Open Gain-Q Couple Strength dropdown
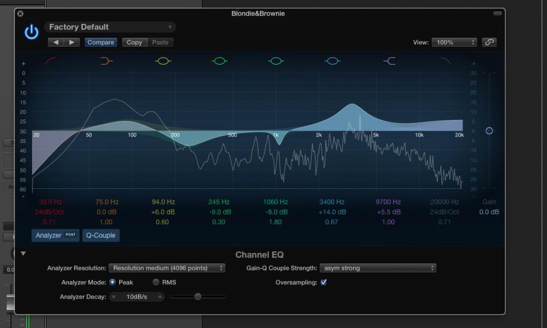This screenshot has width=547, height=328. pyautogui.click(x=378, y=268)
